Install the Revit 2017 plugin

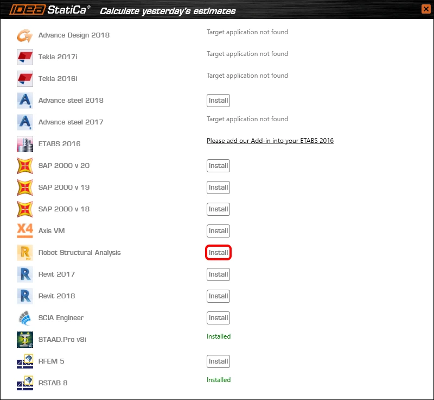pos(218,274)
